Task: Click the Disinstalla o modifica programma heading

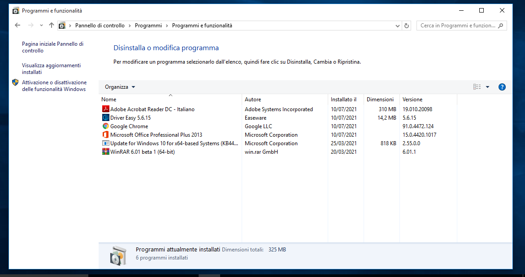Action: [x=166, y=48]
